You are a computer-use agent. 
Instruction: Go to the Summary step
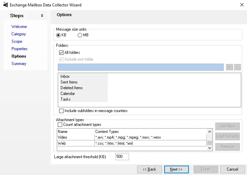click(x=19, y=63)
